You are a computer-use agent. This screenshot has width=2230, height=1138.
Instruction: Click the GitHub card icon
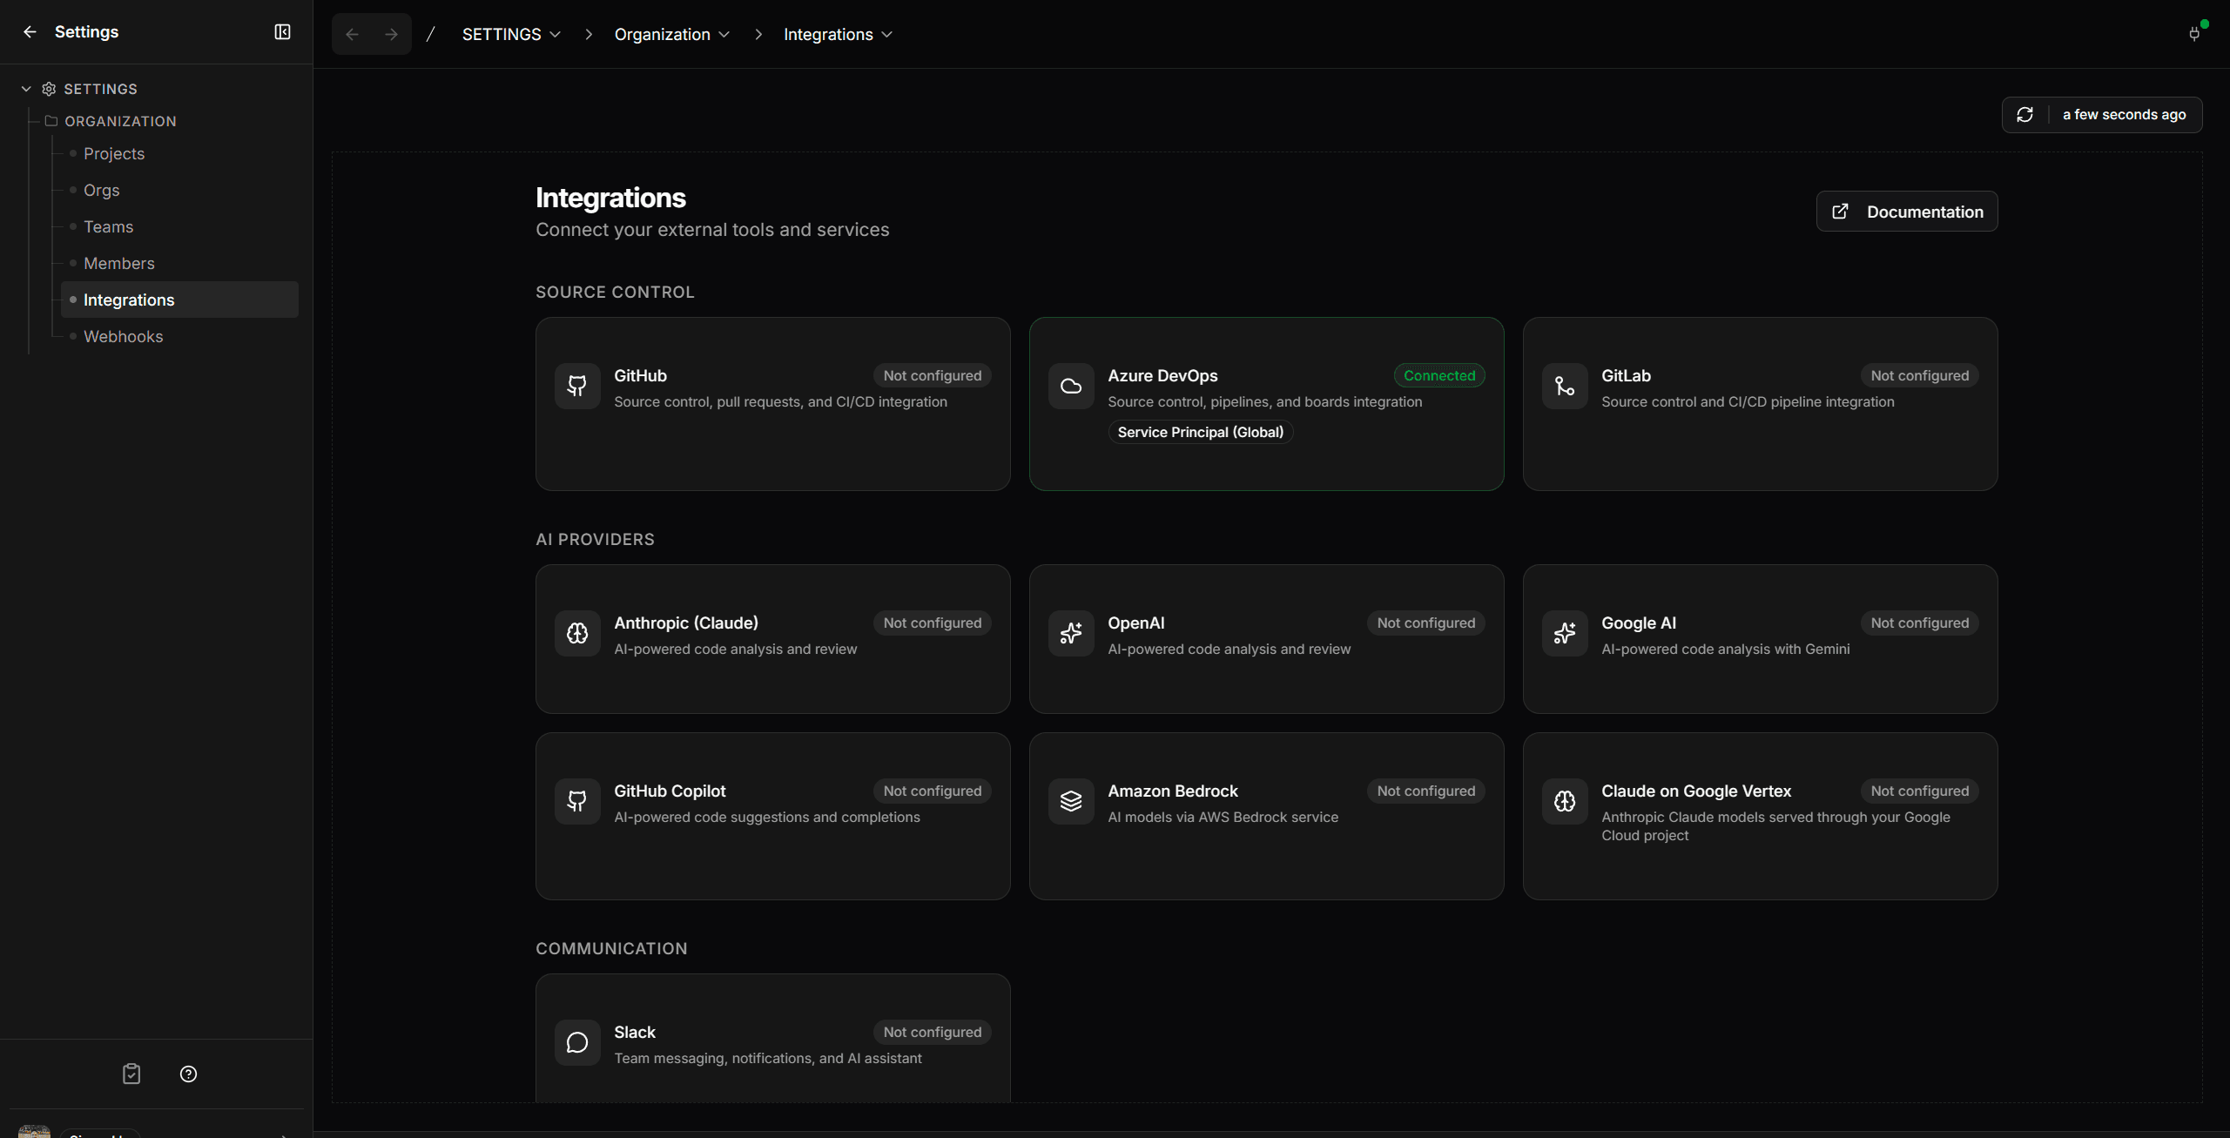[x=577, y=386]
